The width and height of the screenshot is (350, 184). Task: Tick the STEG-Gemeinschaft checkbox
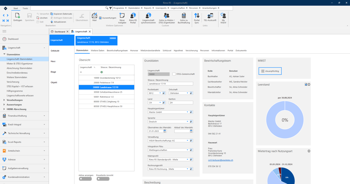click(174, 74)
